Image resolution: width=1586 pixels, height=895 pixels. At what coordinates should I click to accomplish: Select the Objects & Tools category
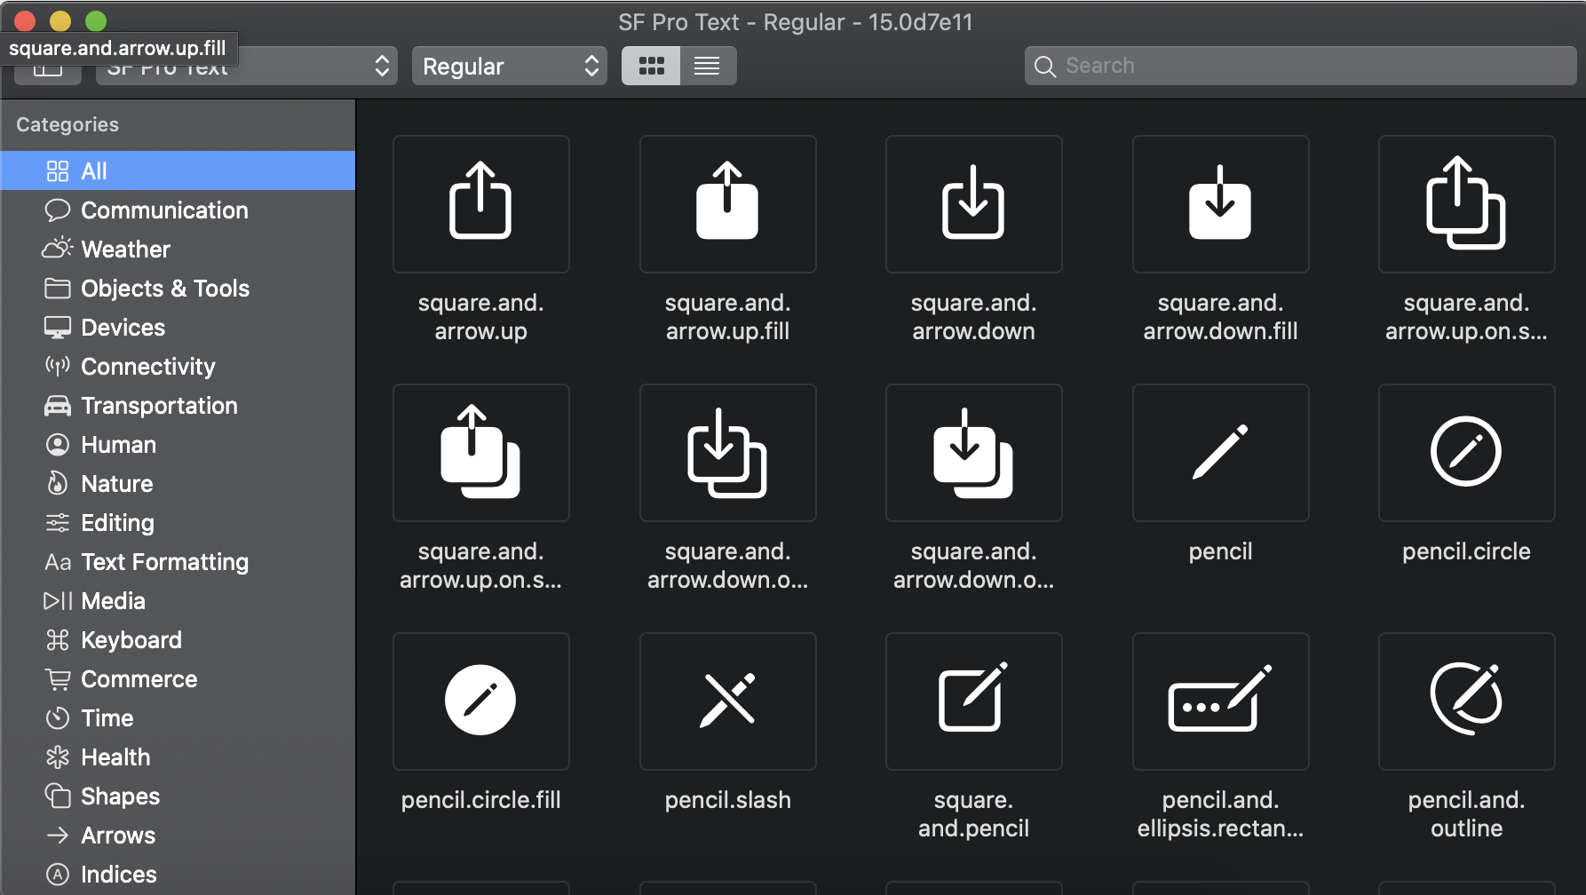click(x=178, y=288)
